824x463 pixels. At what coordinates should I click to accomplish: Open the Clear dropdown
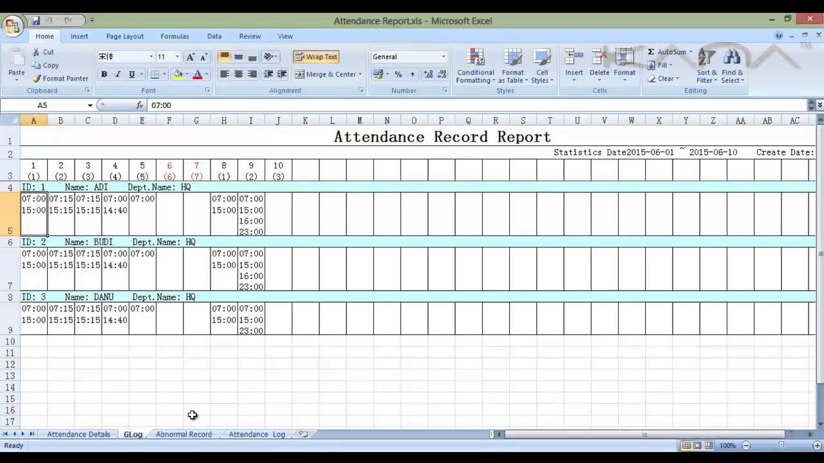678,78
